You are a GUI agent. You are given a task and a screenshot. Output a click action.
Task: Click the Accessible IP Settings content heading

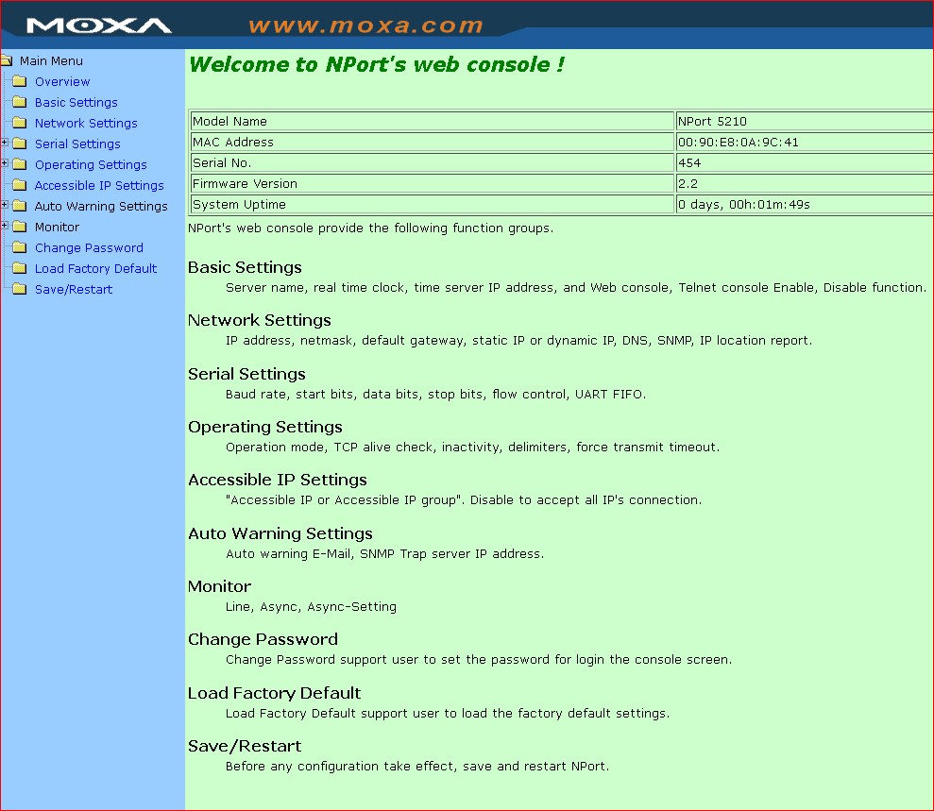278,480
